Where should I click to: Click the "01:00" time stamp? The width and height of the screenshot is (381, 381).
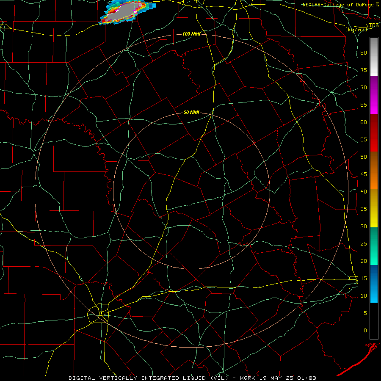click(x=306, y=378)
